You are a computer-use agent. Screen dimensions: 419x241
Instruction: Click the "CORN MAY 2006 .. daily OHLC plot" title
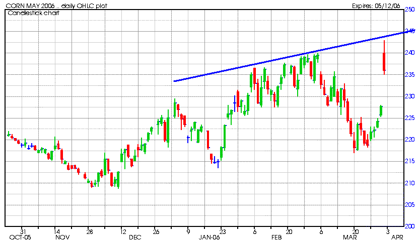(56, 6)
